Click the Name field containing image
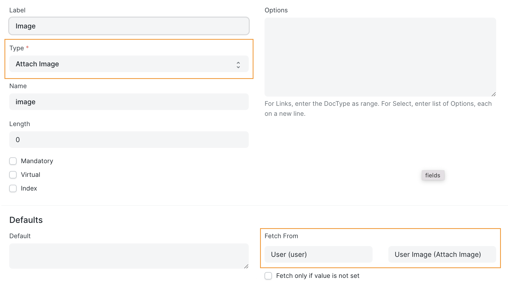This screenshot has height=290, width=508. [x=129, y=102]
